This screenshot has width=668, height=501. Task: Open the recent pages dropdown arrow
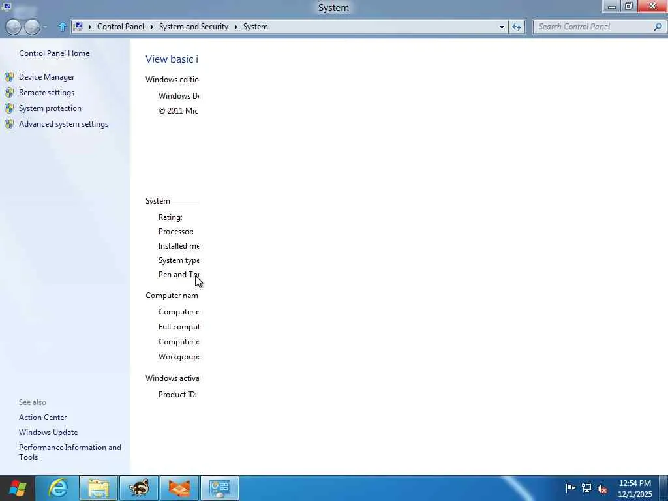(x=45, y=27)
